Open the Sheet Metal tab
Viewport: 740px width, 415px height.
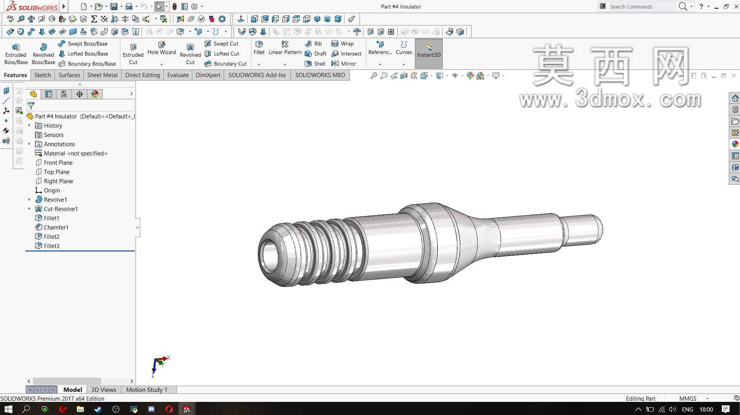pyautogui.click(x=102, y=75)
